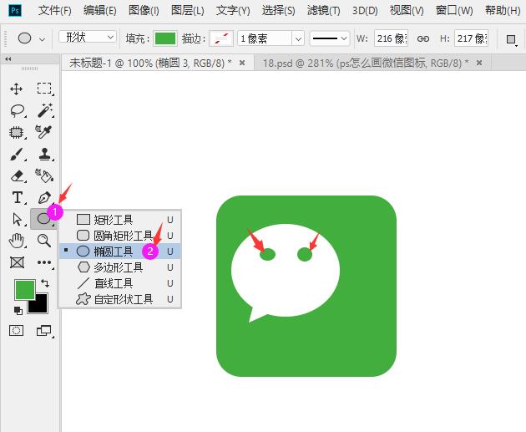
Task: Swap foreground and background colors
Action: click(x=45, y=283)
